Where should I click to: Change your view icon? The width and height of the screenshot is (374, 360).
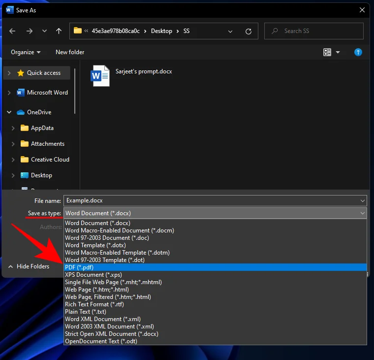point(327,52)
